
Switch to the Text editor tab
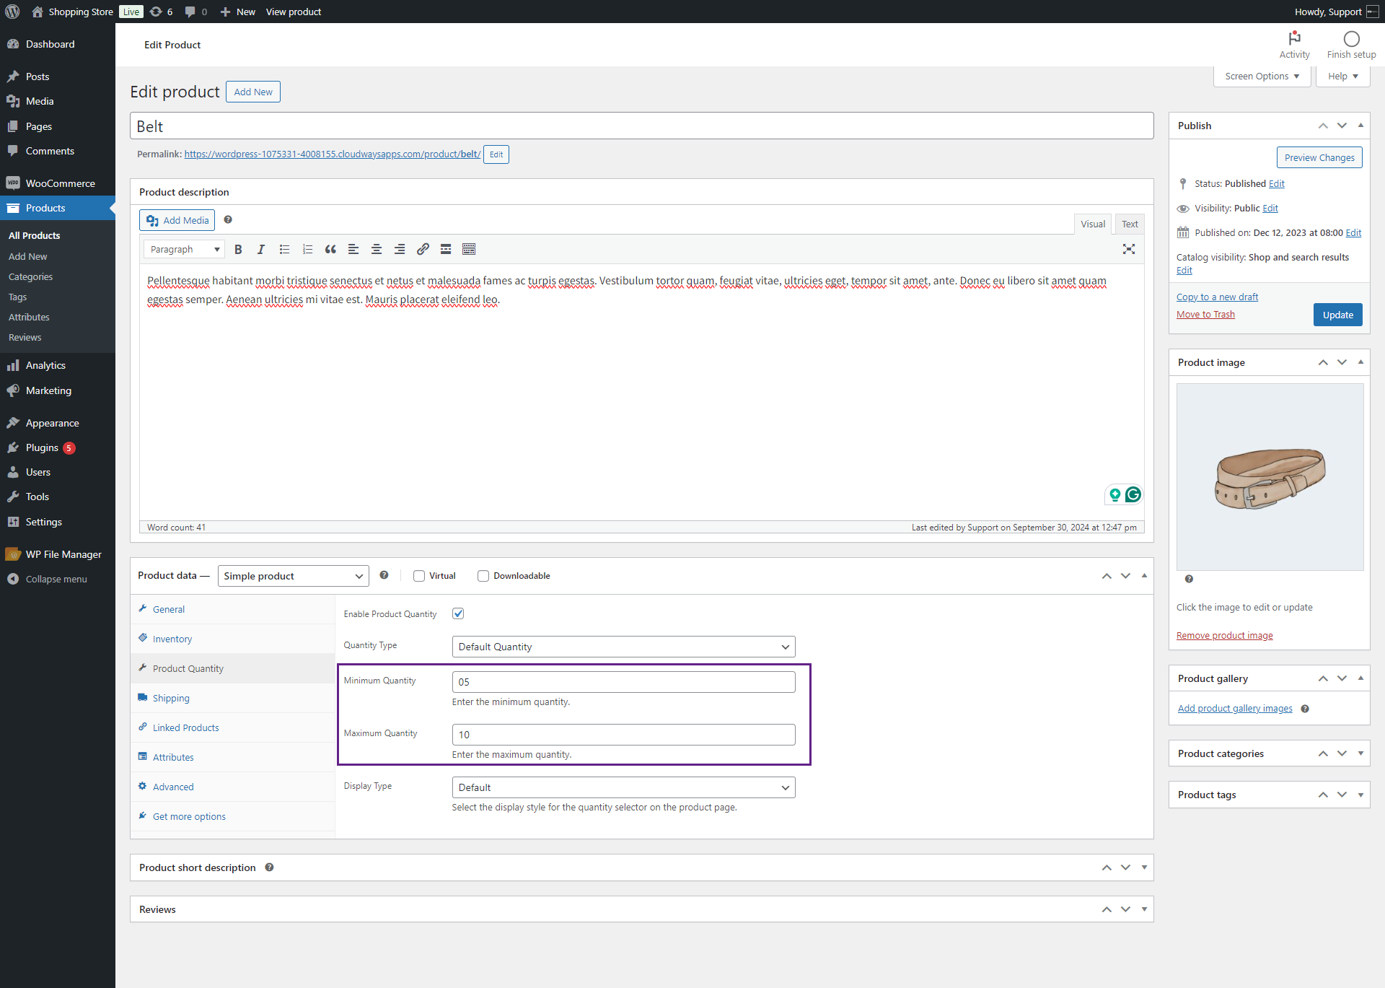[x=1129, y=224]
